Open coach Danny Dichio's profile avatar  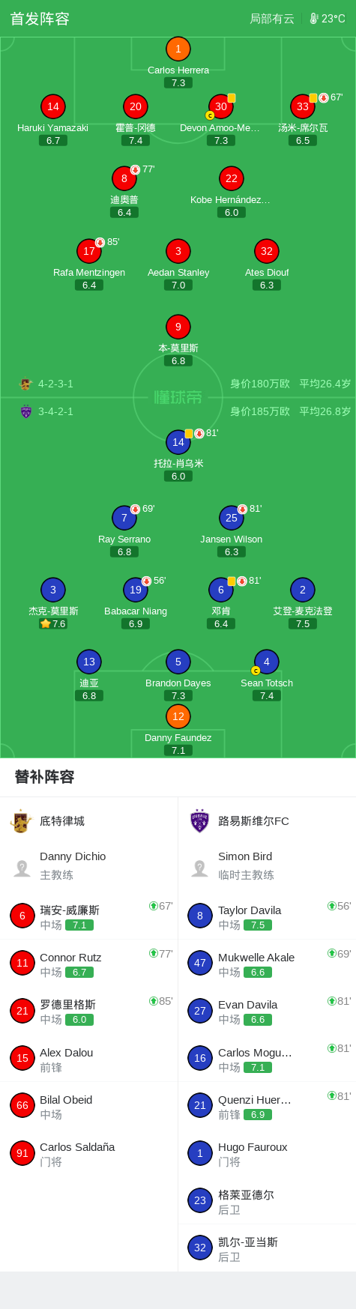click(x=22, y=868)
